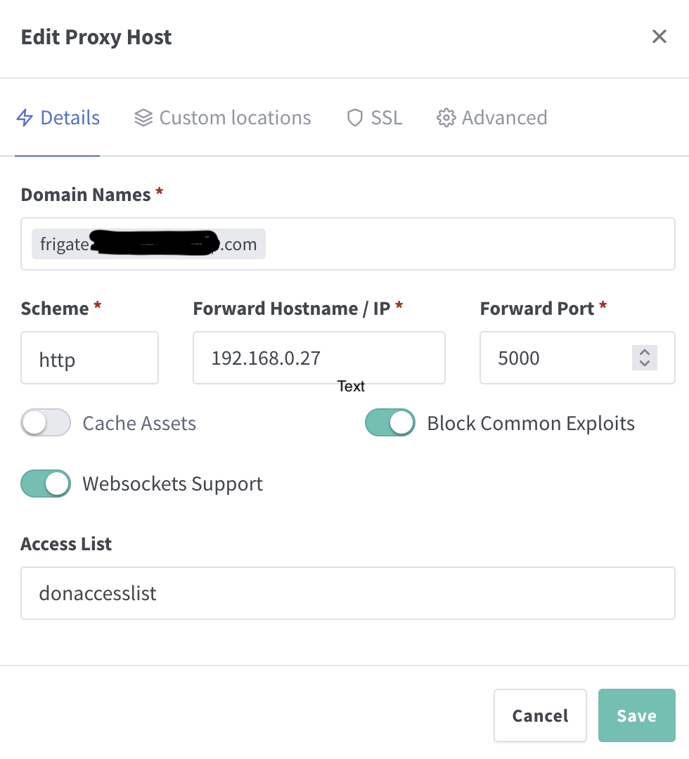The height and width of the screenshot is (759, 689).
Task: Cancel editing the proxy host
Action: click(540, 715)
